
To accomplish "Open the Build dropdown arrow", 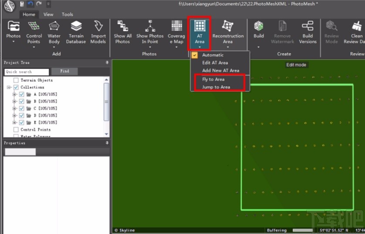I will pos(259,47).
